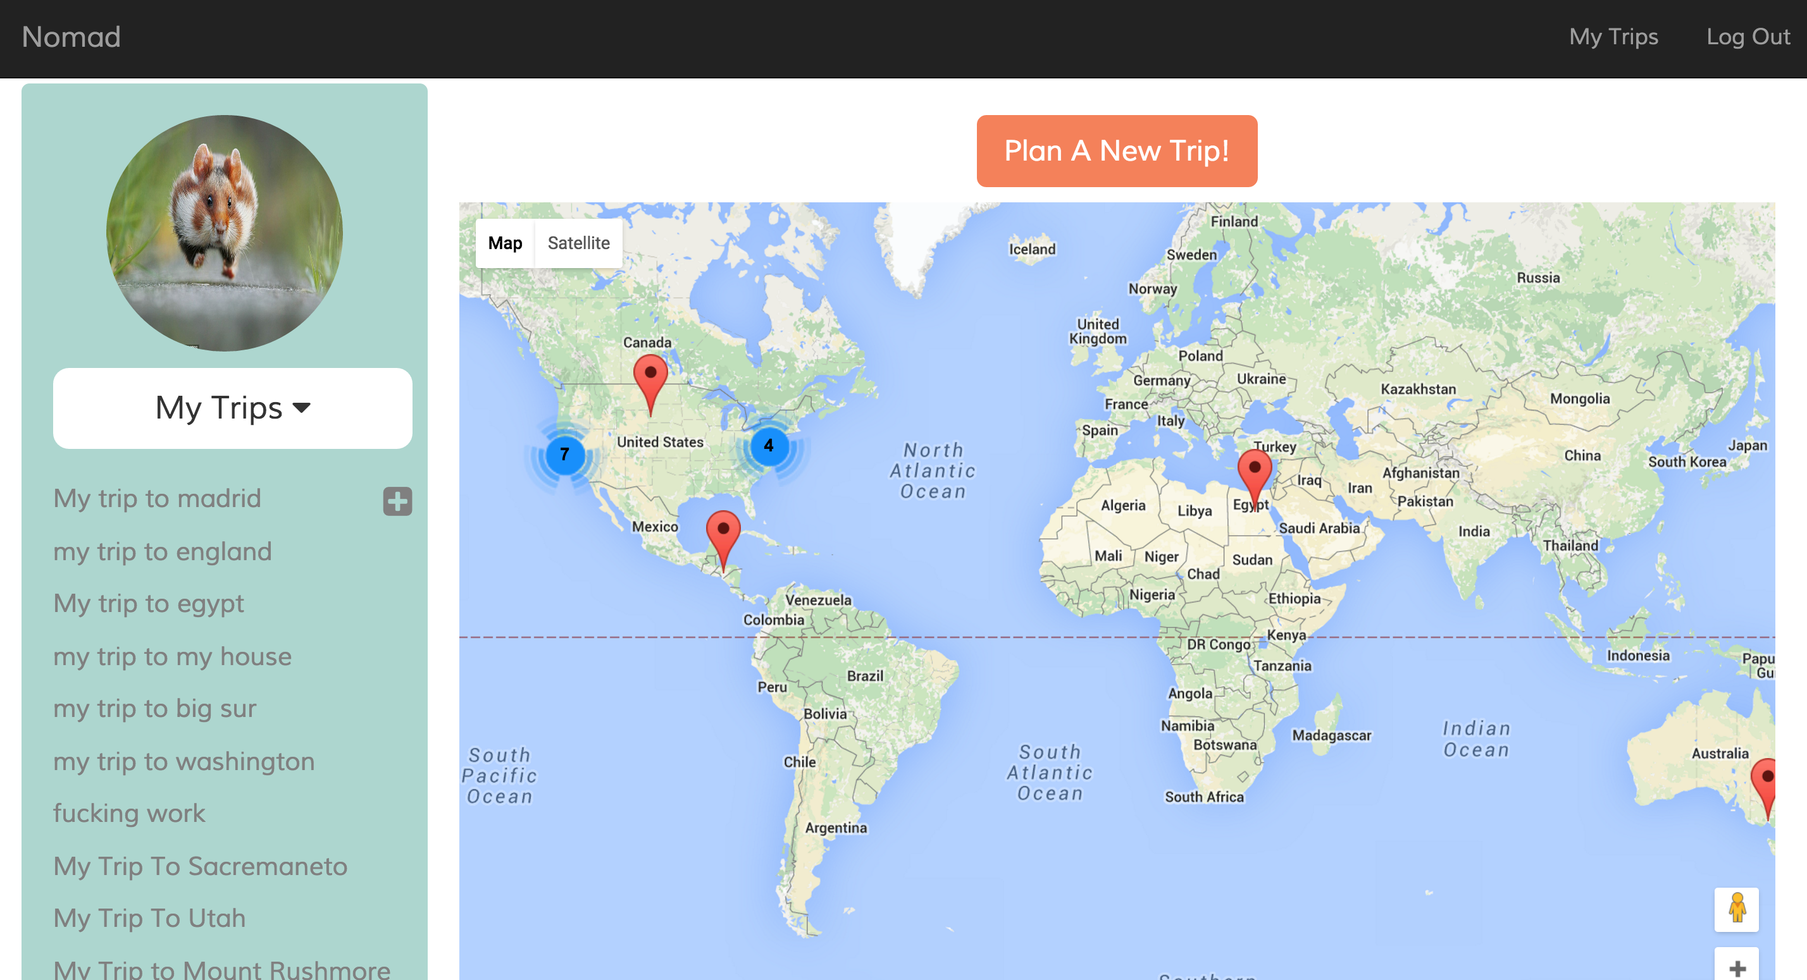Click the plus icon beside madrid trip
This screenshot has width=1807, height=980.
(397, 501)
